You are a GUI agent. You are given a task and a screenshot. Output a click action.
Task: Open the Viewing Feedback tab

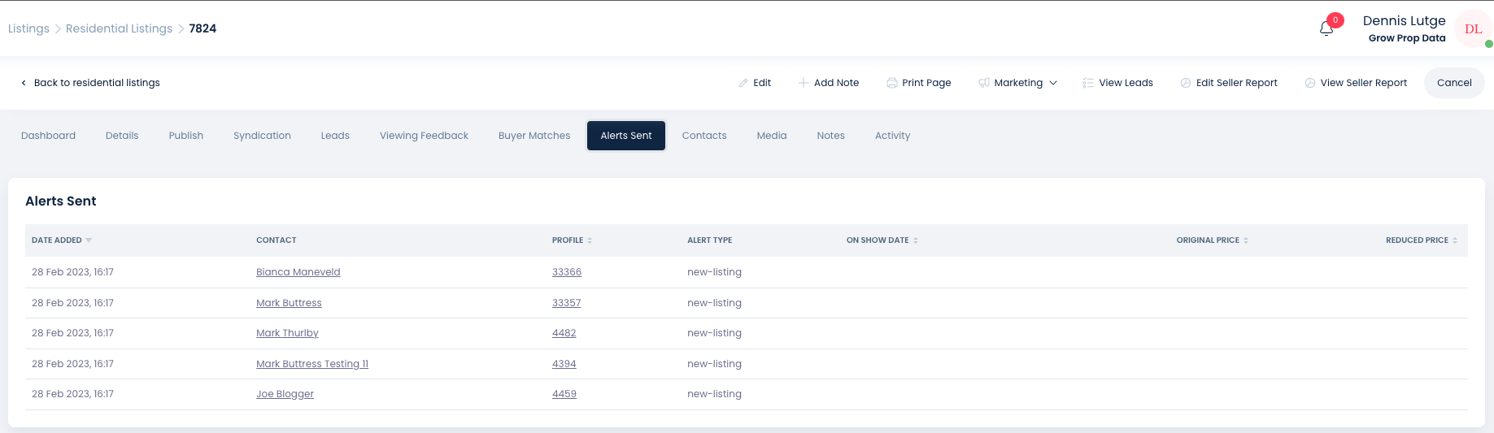click(424, 136)
